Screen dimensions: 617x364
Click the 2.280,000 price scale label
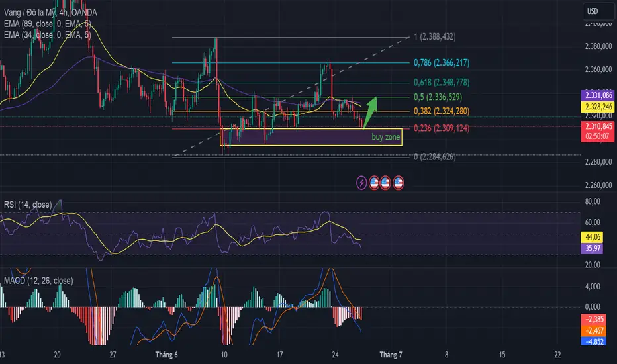click(598, 162)
